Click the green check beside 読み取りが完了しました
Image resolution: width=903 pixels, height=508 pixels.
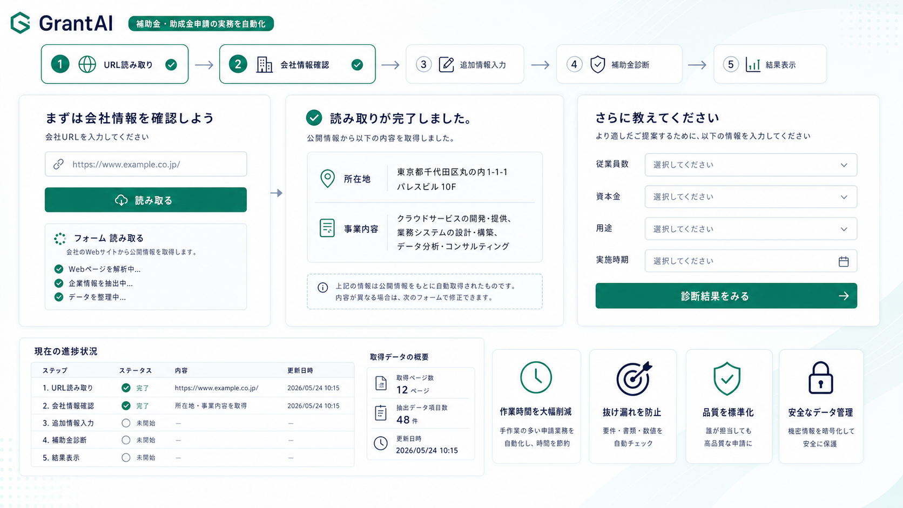pyautogui.click(x=314, y=118)
